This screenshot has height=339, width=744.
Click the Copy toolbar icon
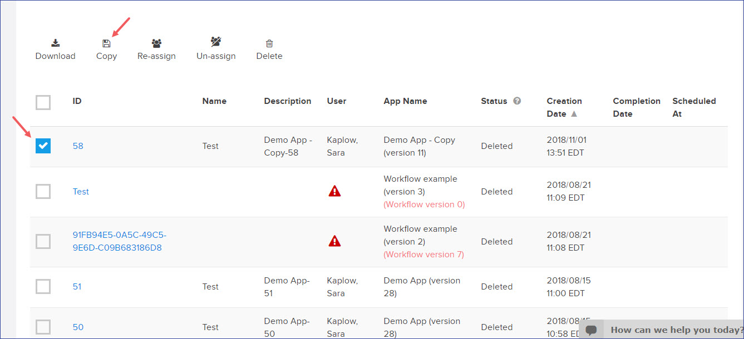coord(106,43)
